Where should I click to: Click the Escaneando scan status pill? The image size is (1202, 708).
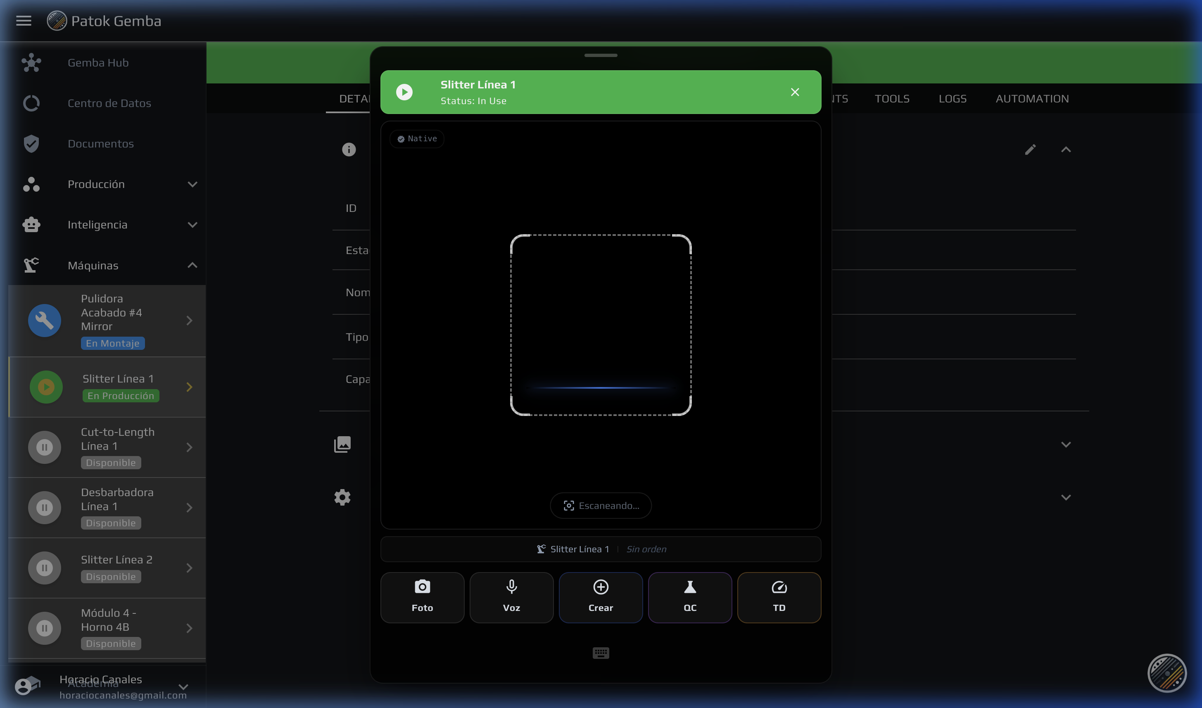(601, 506)
